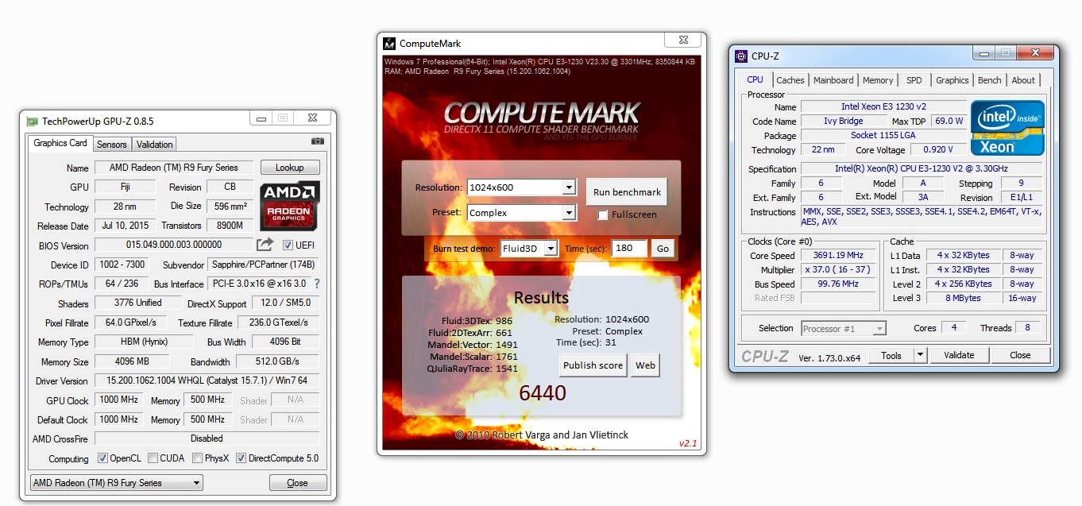Minimize the CPU-Z window

click(983, 52)
